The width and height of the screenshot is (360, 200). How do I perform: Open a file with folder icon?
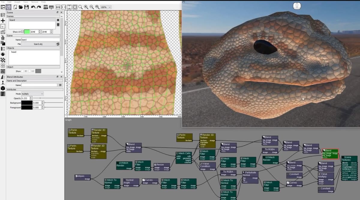coord(21,7)
